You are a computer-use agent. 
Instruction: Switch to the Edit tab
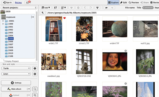(123, 2)
